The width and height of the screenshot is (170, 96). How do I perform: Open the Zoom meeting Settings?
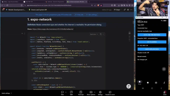(100, 93)
